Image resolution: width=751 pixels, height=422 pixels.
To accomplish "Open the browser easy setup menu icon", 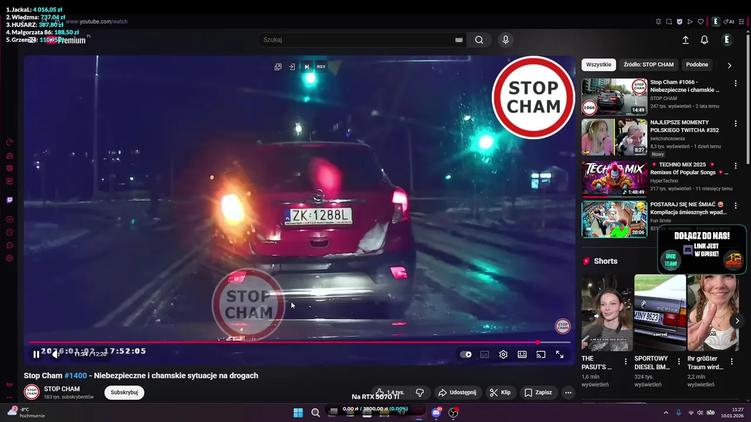I will tap(742, 22).
